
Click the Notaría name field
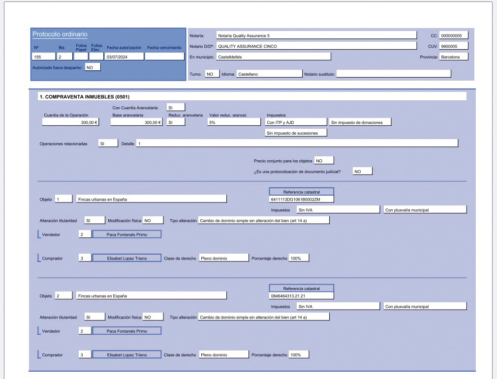[x=316, y=35]
